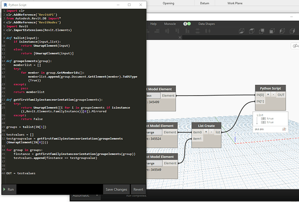This screenshot has width=299, height=202.
Task: Click the Revit R icon in the Python Script title bar
Action: click(x=5, y=5)
